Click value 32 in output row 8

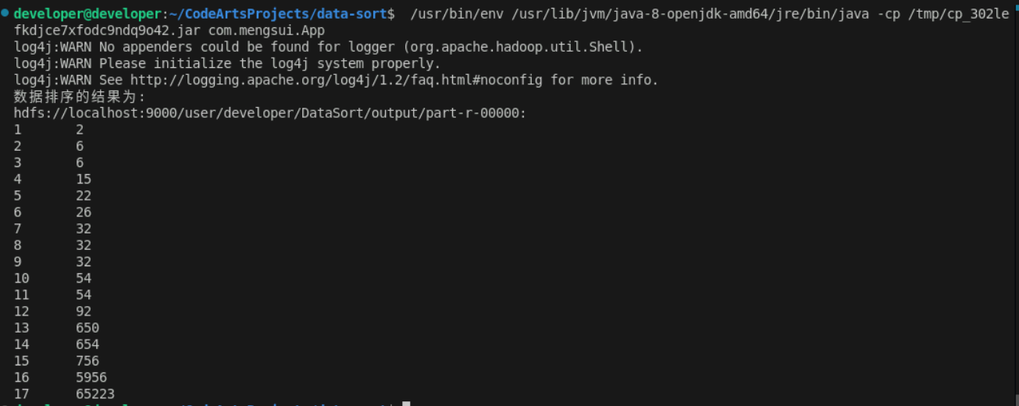[84, 245]
